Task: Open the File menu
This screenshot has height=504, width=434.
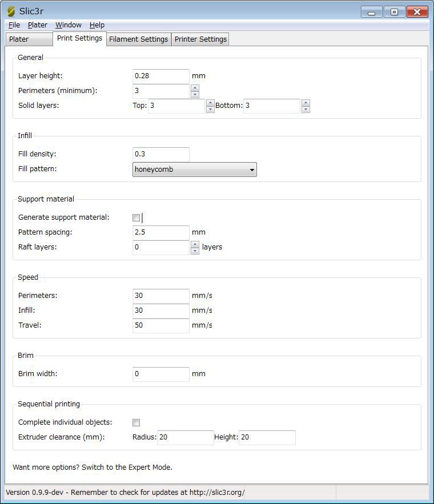Action: coord(14,25)
